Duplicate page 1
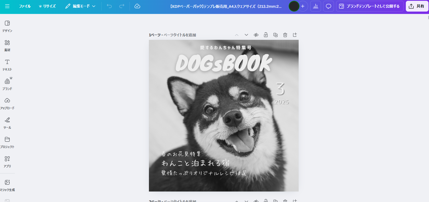 (275, 35)
